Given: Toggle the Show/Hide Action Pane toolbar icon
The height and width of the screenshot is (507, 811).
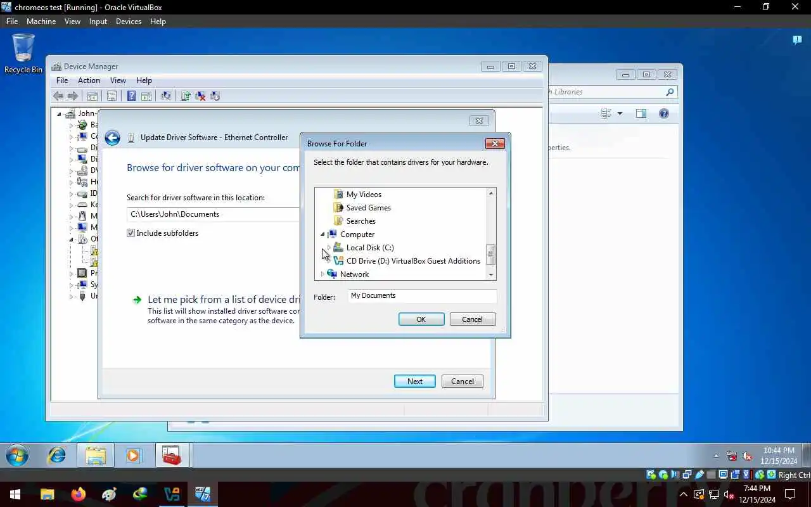Looking at the screenshot, I should point(146,96).
